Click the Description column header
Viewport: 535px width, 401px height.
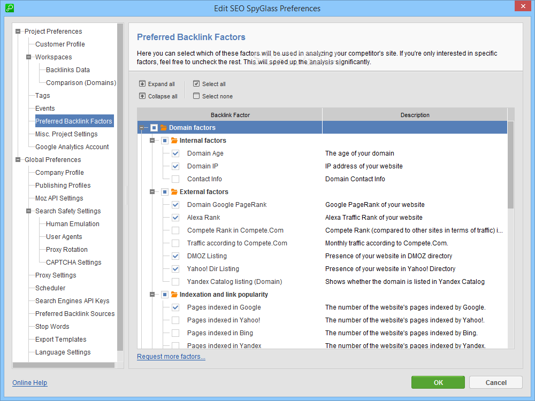[415, 115]
